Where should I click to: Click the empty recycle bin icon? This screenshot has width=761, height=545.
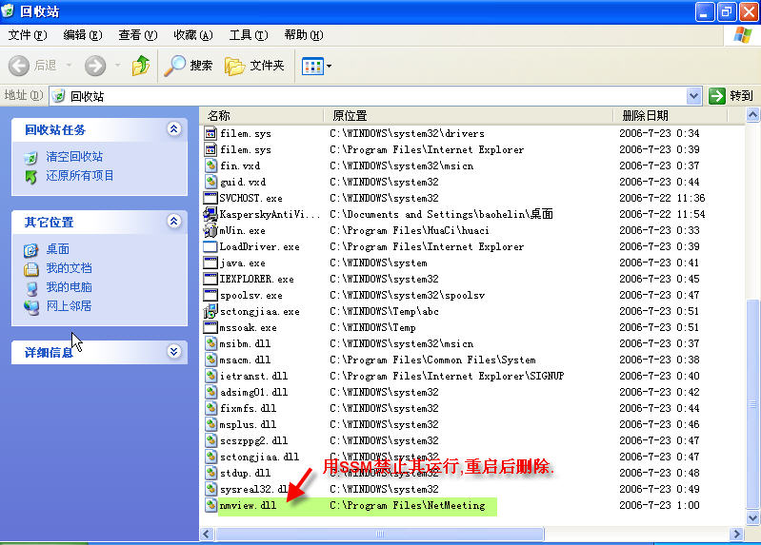click(x=31, y=158)
